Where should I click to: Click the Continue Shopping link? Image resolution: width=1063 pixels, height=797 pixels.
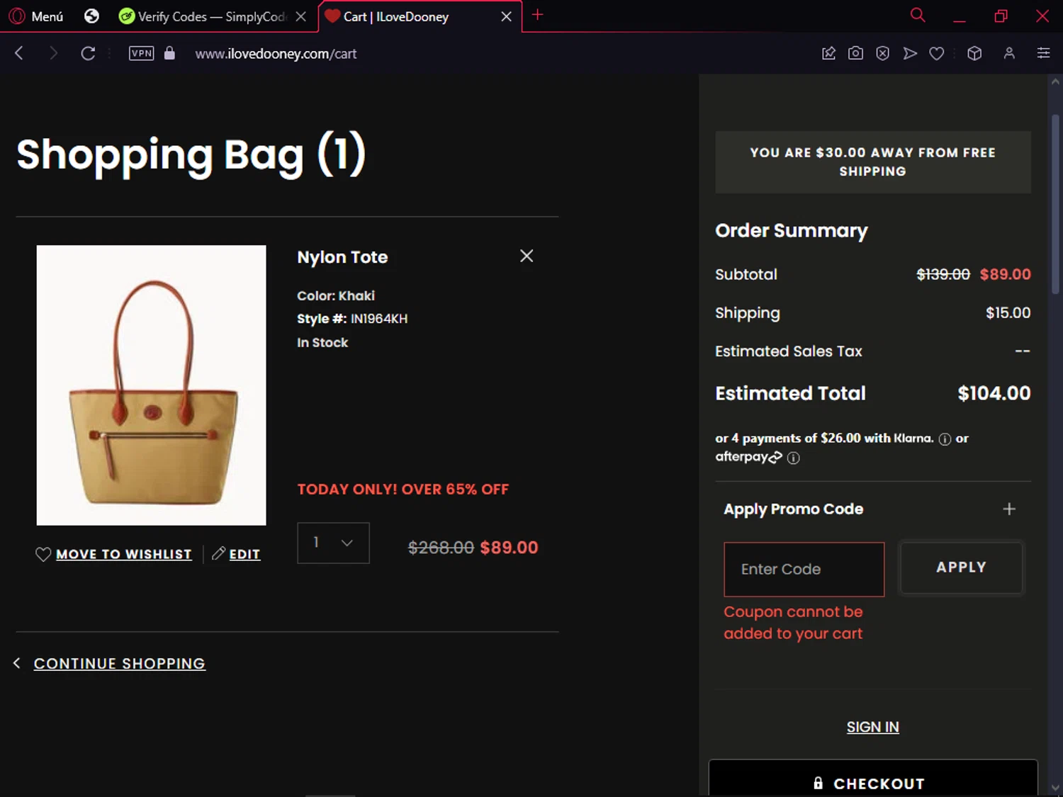(120, 664)
